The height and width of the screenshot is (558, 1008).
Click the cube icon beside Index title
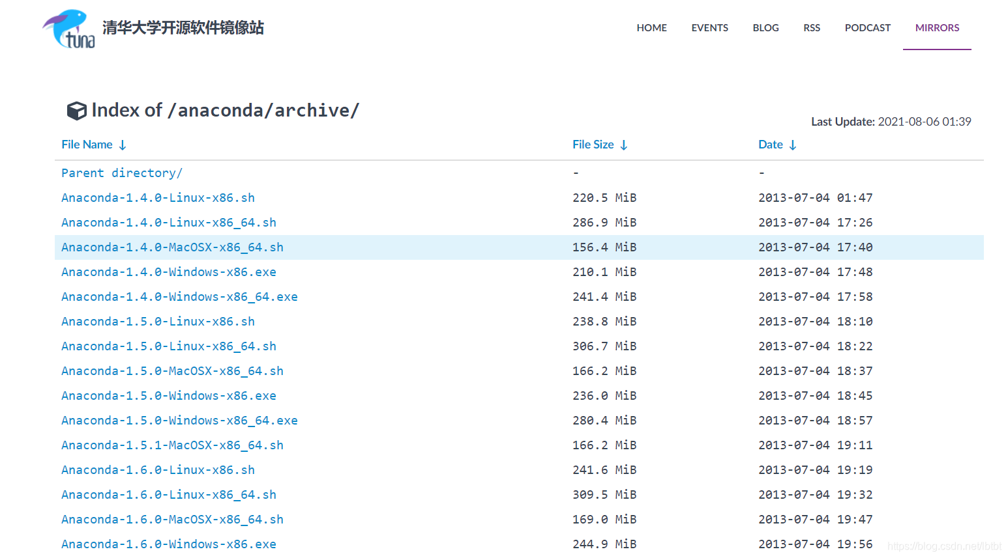pos(76,111)
